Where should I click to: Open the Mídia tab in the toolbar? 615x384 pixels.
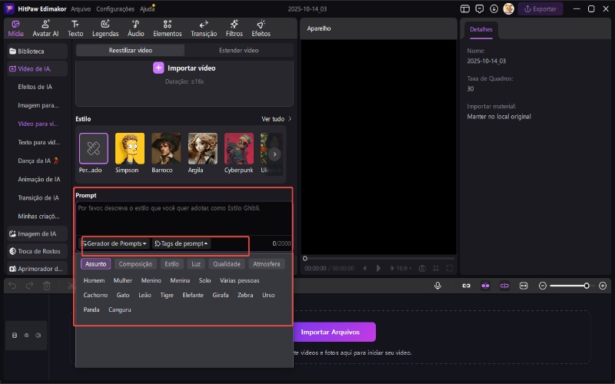[15, 28]
